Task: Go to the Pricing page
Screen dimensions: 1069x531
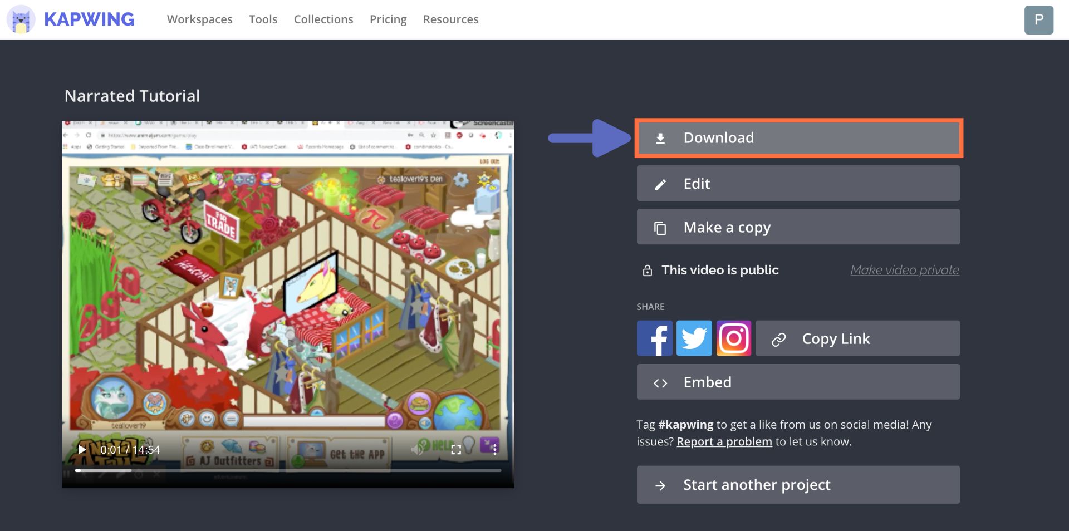Action: (388, 19)
